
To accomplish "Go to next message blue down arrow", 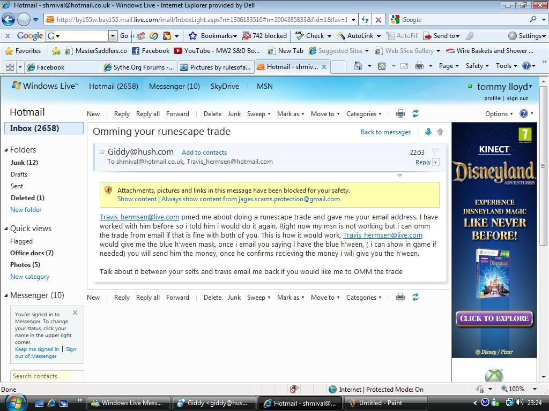I will pyautogui.click(x=428, y=132).
